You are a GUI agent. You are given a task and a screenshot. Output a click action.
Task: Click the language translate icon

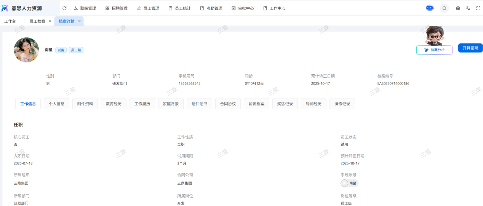[x=468, y=8]
